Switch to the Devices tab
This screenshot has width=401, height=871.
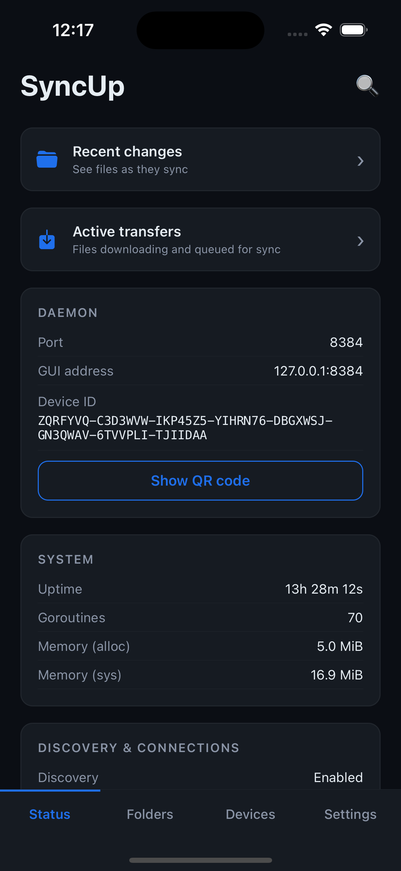click(250, 814)
